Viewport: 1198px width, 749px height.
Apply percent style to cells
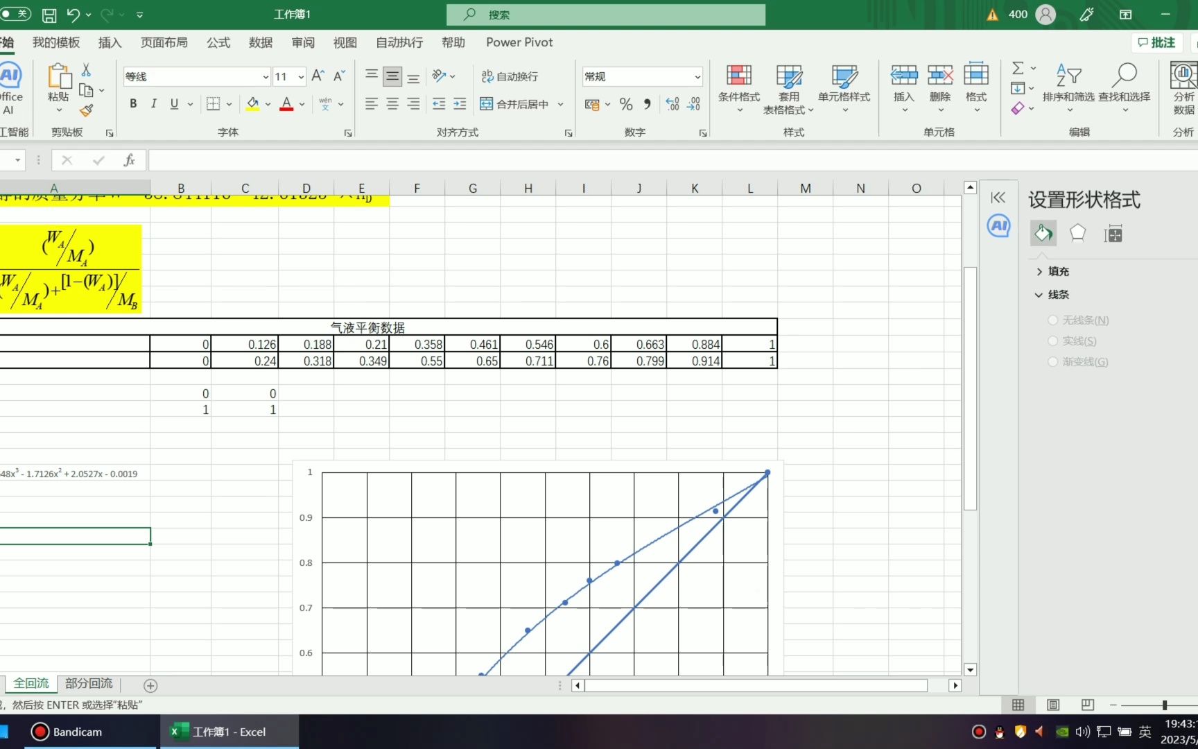(626, 104)
